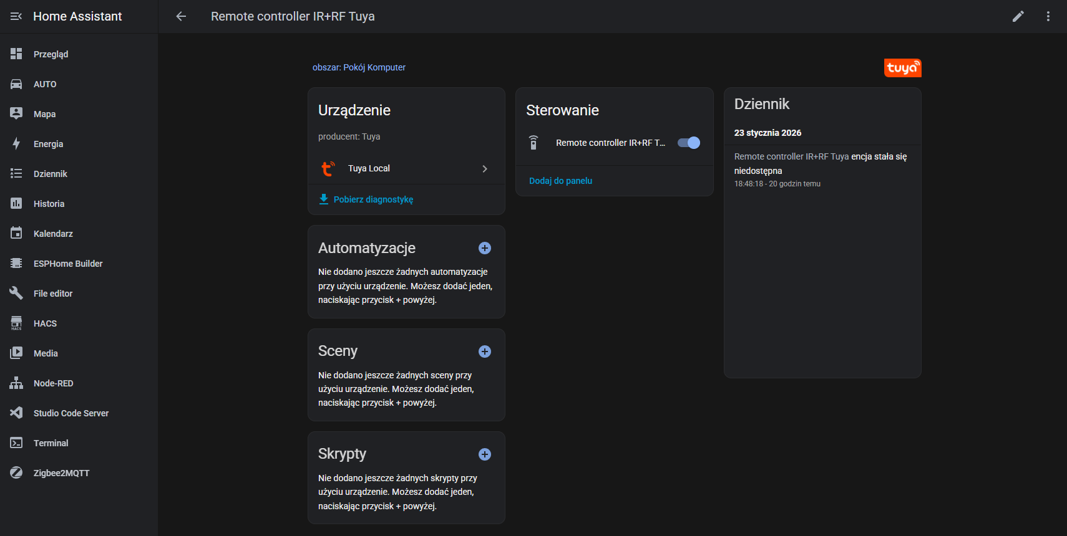Toggle the Remote controller IR+RF switch
The height and width of the screenshot is (536, 1067).
[x=689, y=143]
